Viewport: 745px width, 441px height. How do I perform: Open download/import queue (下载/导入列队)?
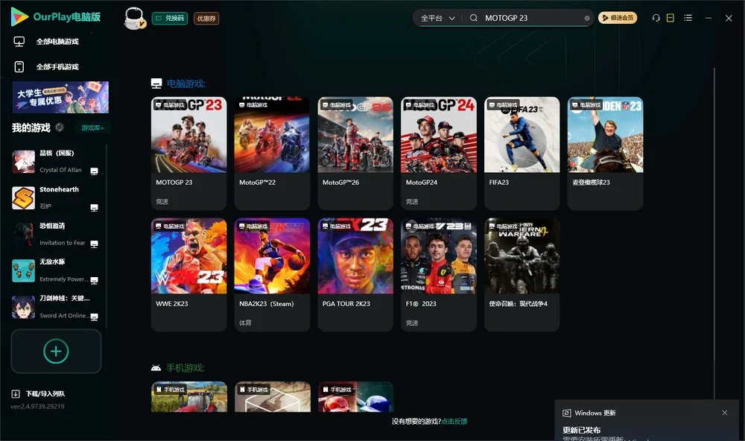tap(38, 394)
